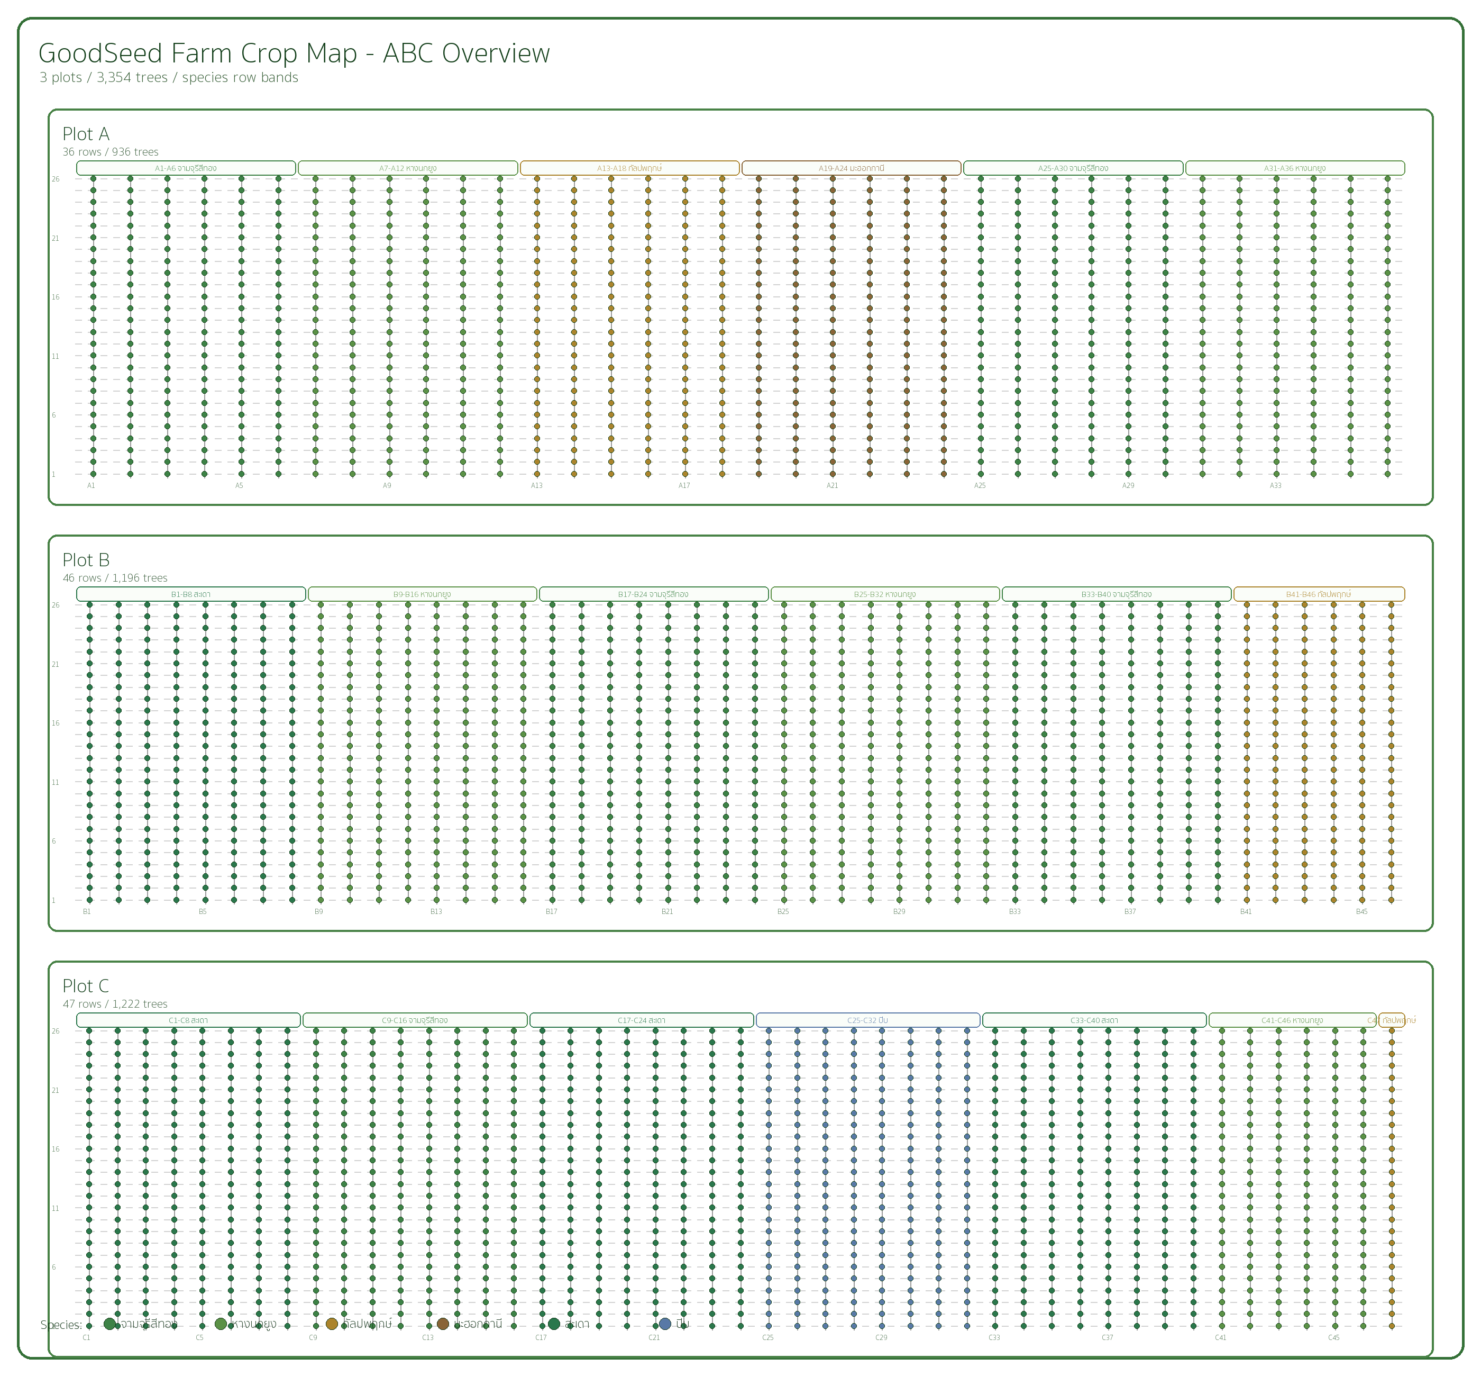Select the B9-B16 หางนกยูง band label
This screenshot has width=1481, height=1376.
[422, 594]
